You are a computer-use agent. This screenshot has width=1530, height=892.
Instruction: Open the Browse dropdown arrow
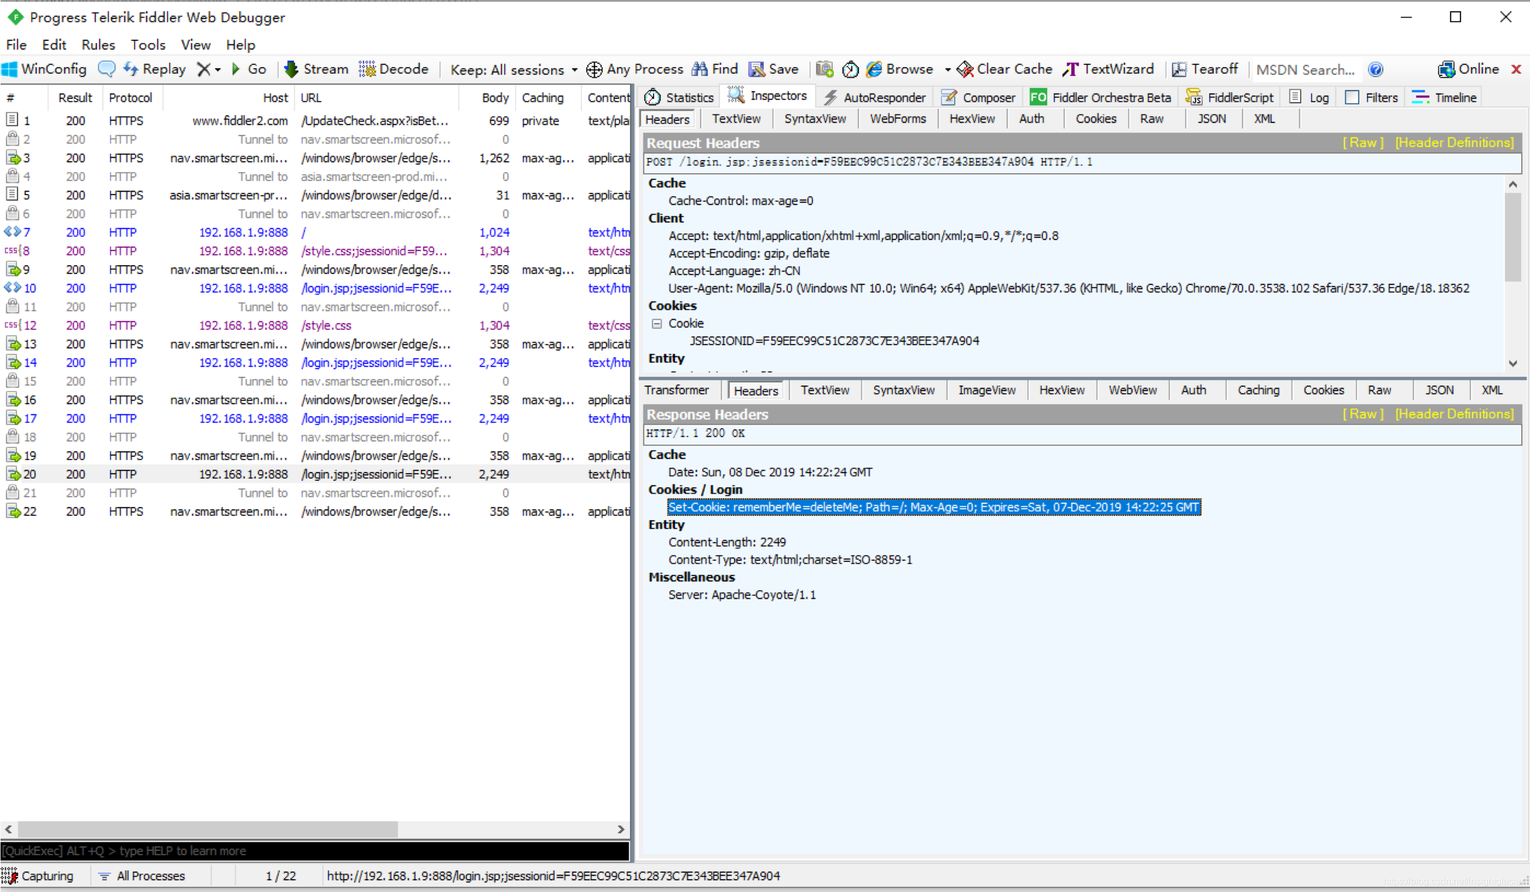tap(947, 70)
